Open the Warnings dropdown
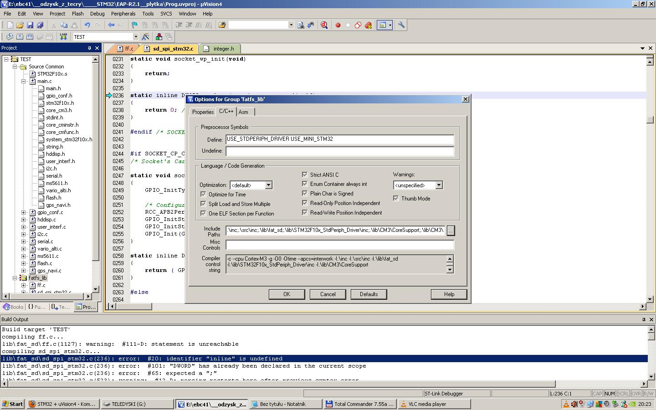656x410 pixels. pos(439,185)
